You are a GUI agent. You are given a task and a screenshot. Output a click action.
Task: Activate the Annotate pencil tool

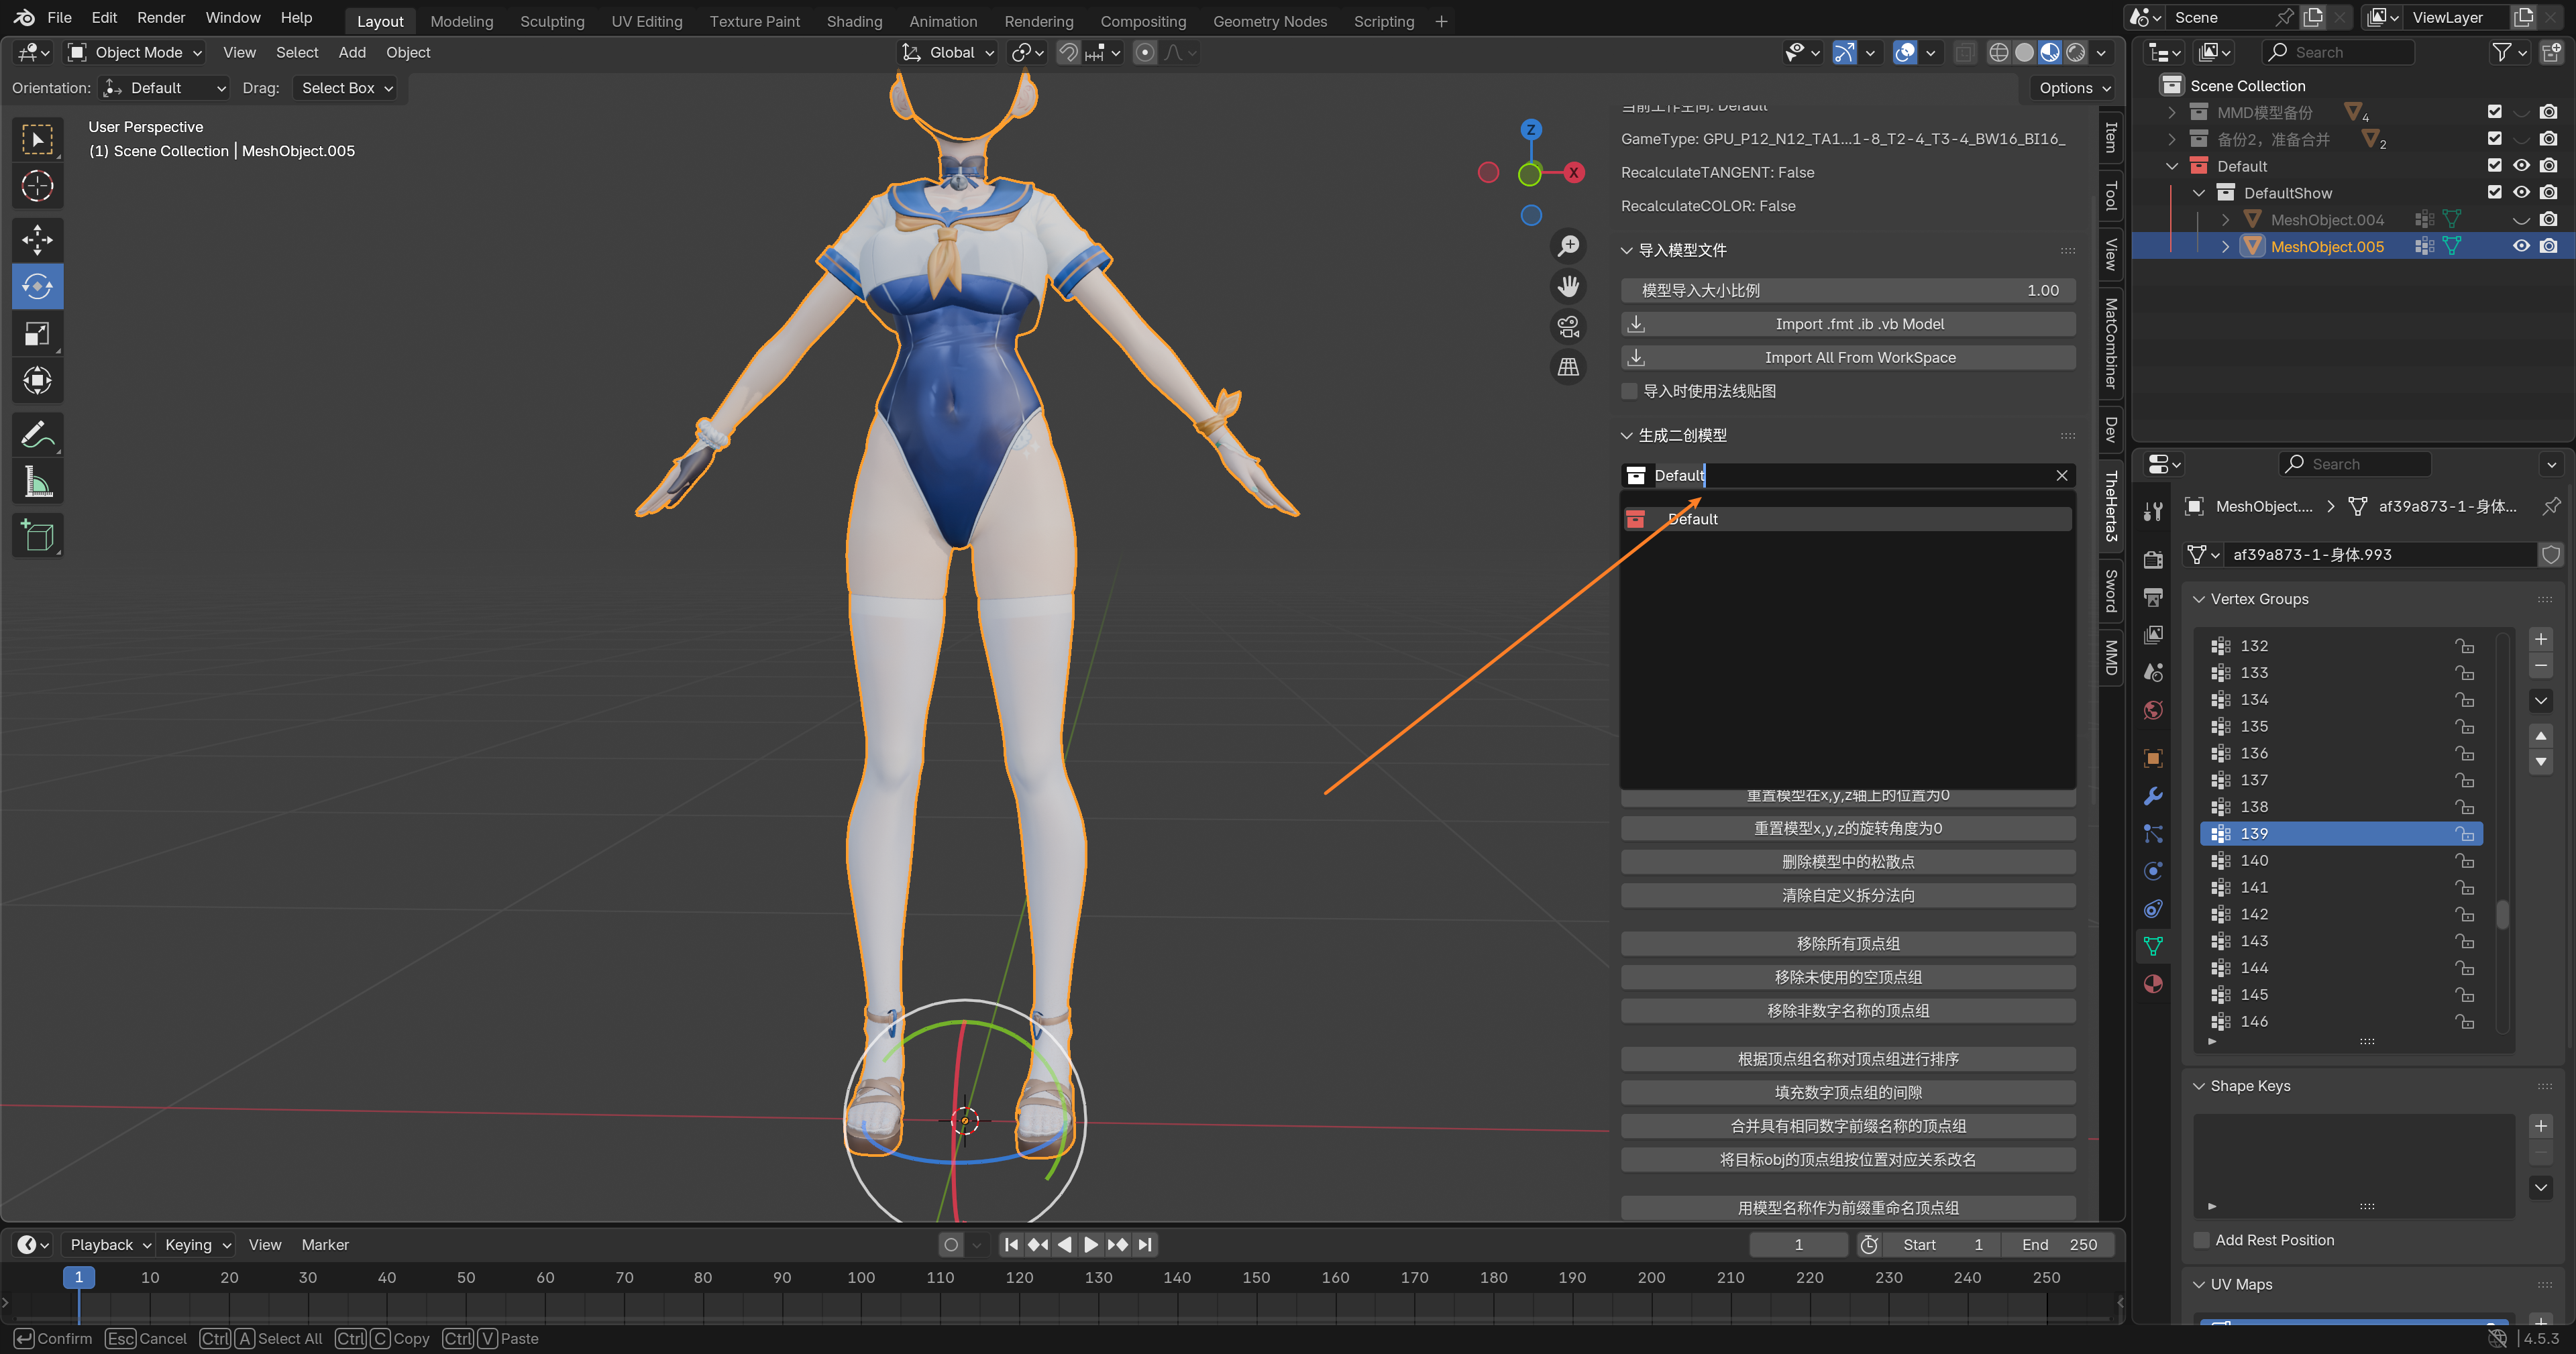(x=37, y=435)
